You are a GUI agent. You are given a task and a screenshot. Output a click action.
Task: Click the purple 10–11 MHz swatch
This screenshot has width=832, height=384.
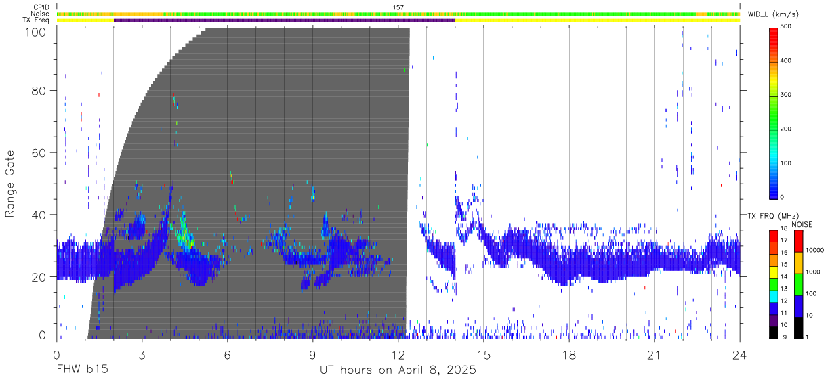click(x=774, y=319)
